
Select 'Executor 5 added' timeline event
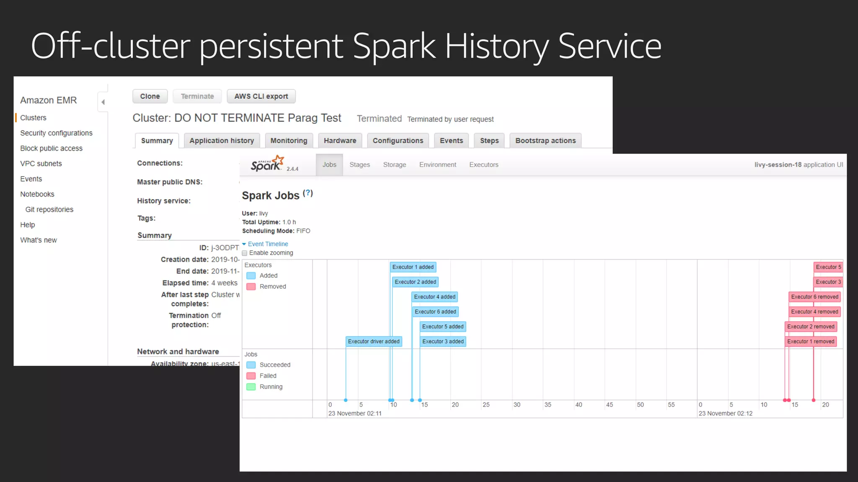pos(443,327)
